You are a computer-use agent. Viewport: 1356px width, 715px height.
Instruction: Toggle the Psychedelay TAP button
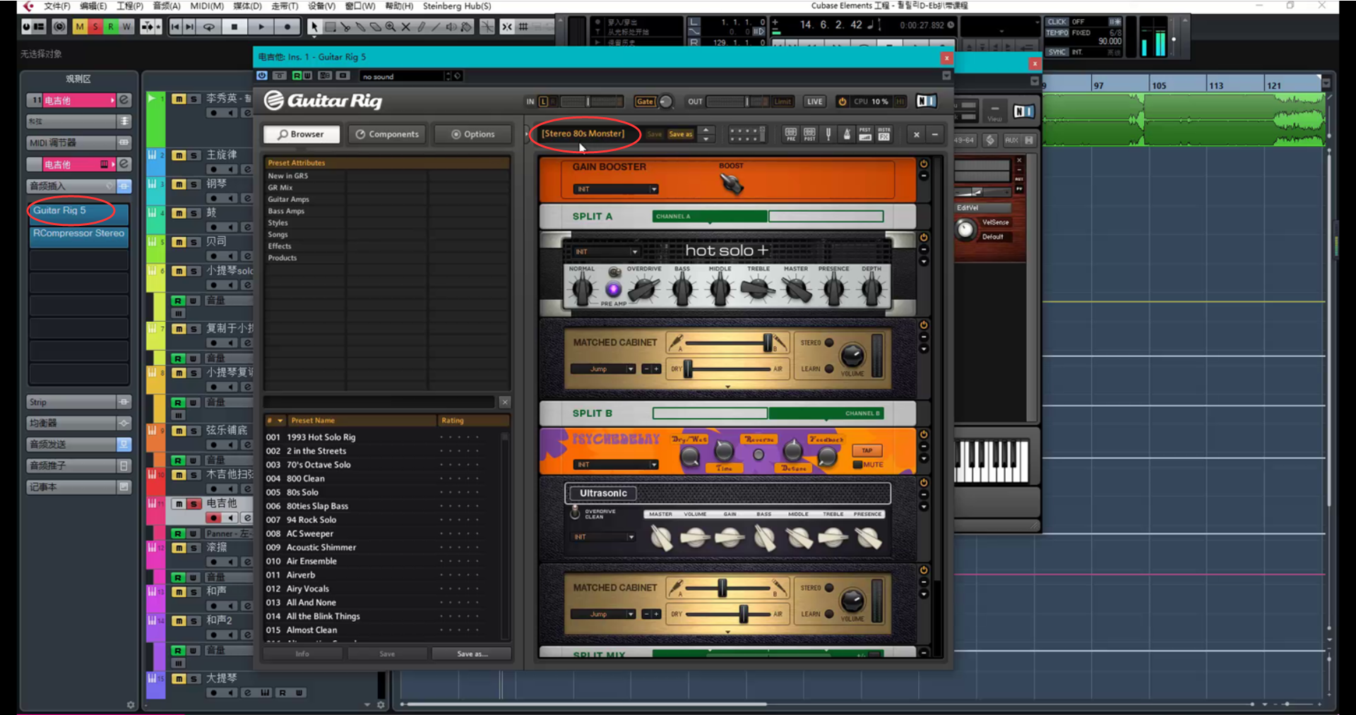(x=867, y=450)
